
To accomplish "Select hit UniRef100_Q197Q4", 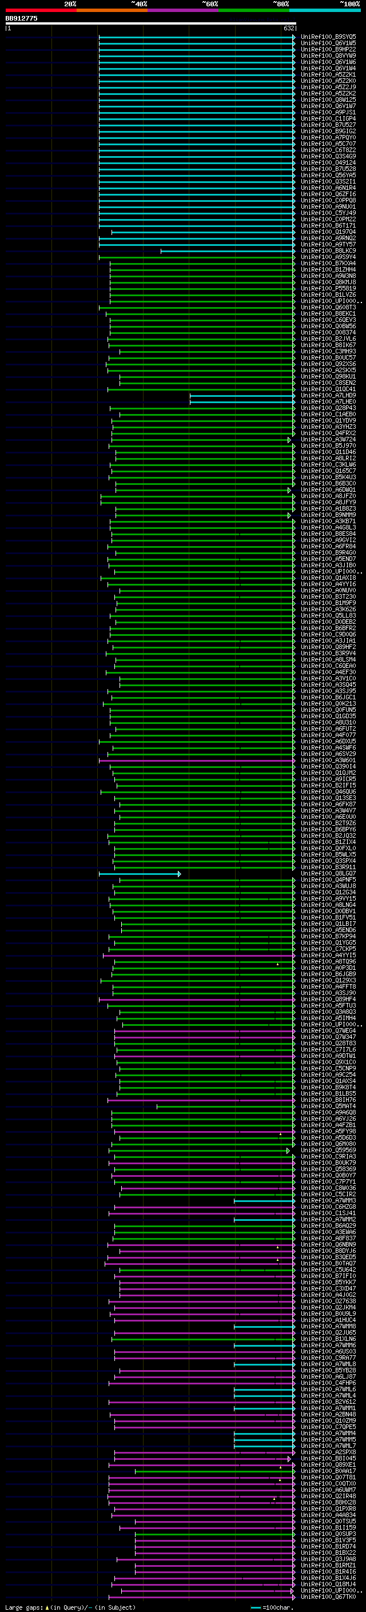I will [328, 232].
